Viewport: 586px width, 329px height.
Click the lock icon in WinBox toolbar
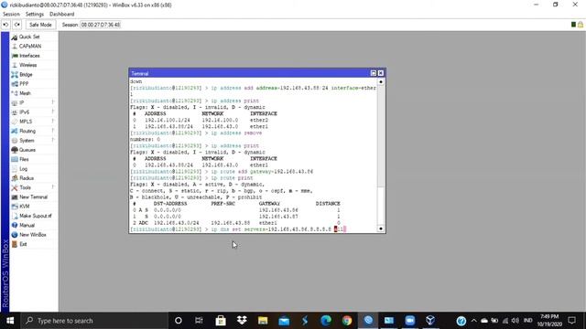pyautogui.click(x=581, y=25)
